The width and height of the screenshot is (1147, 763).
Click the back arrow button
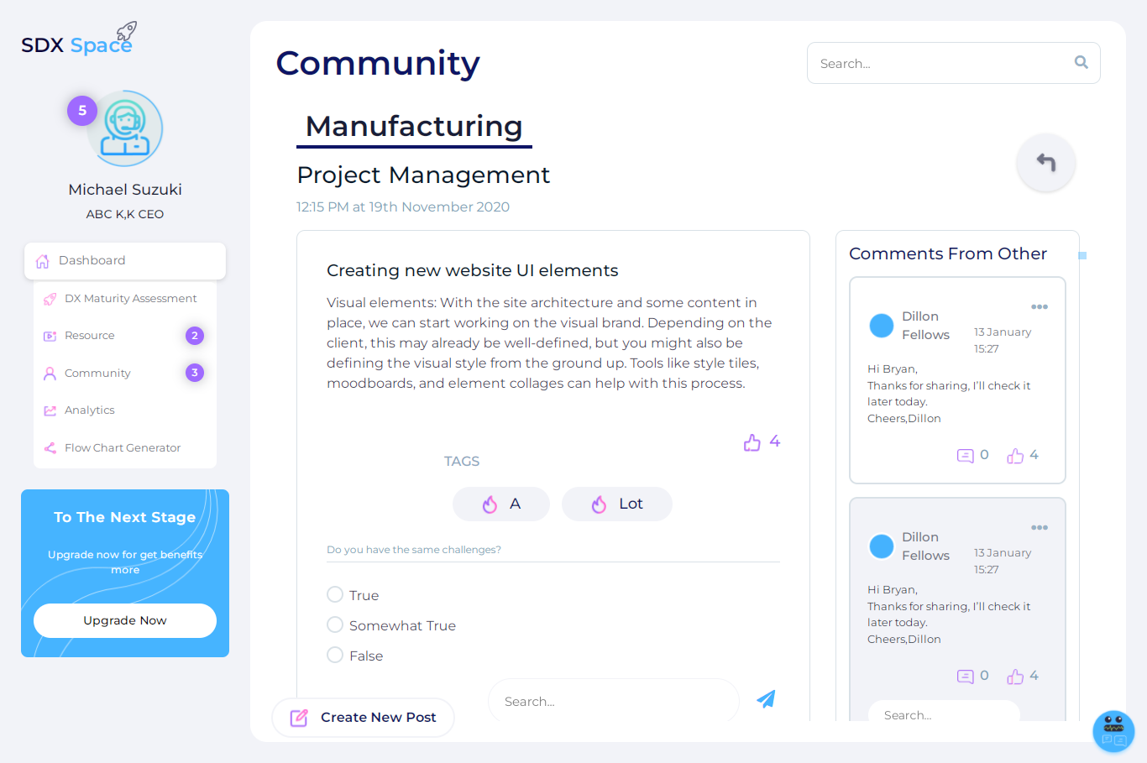click(1045, 162)
